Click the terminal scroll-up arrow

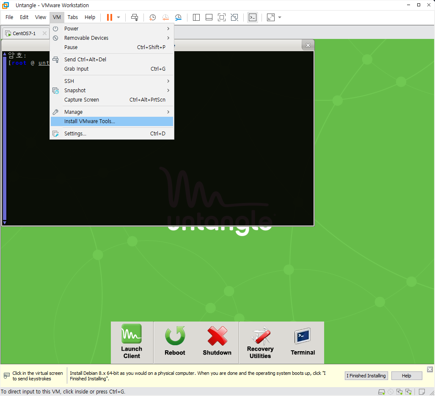[5, 54]
